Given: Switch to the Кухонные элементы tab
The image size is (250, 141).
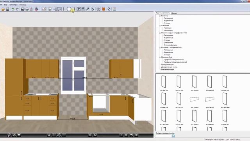Looking at the screenshot, I should click(x=163, y=13).
